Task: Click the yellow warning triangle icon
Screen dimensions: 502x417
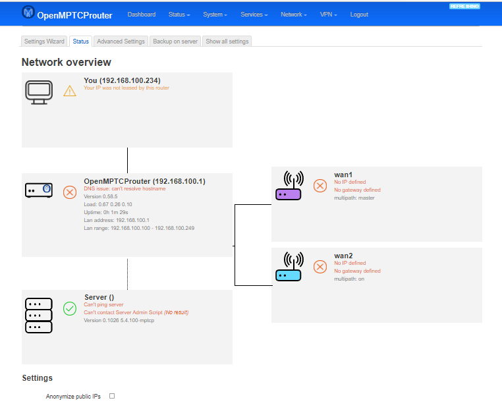Action: pos(70,91)
